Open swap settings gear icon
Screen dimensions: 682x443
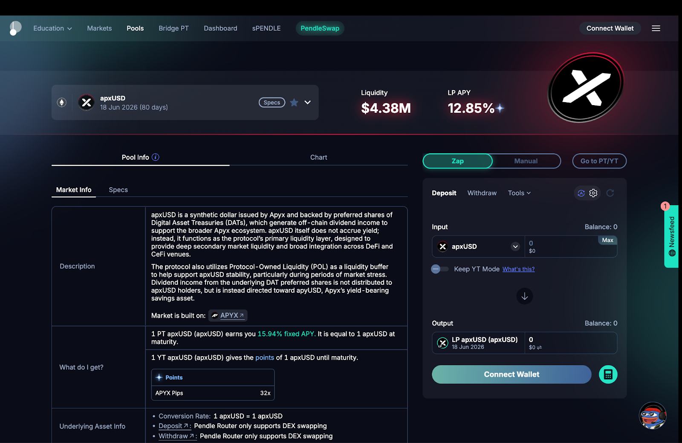coord(593,193)
